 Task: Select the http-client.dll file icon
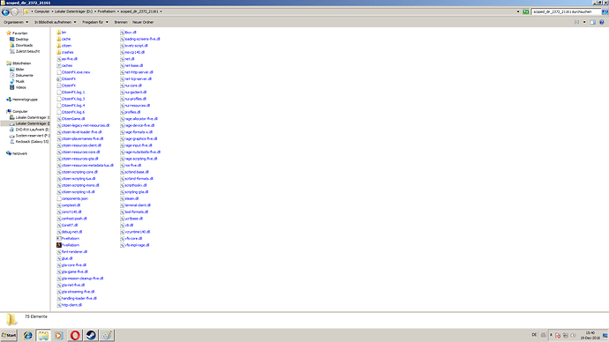[59, 305]
